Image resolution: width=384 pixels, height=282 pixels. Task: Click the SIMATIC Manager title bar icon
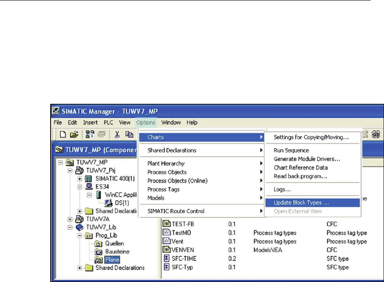[x=56, y=111]
